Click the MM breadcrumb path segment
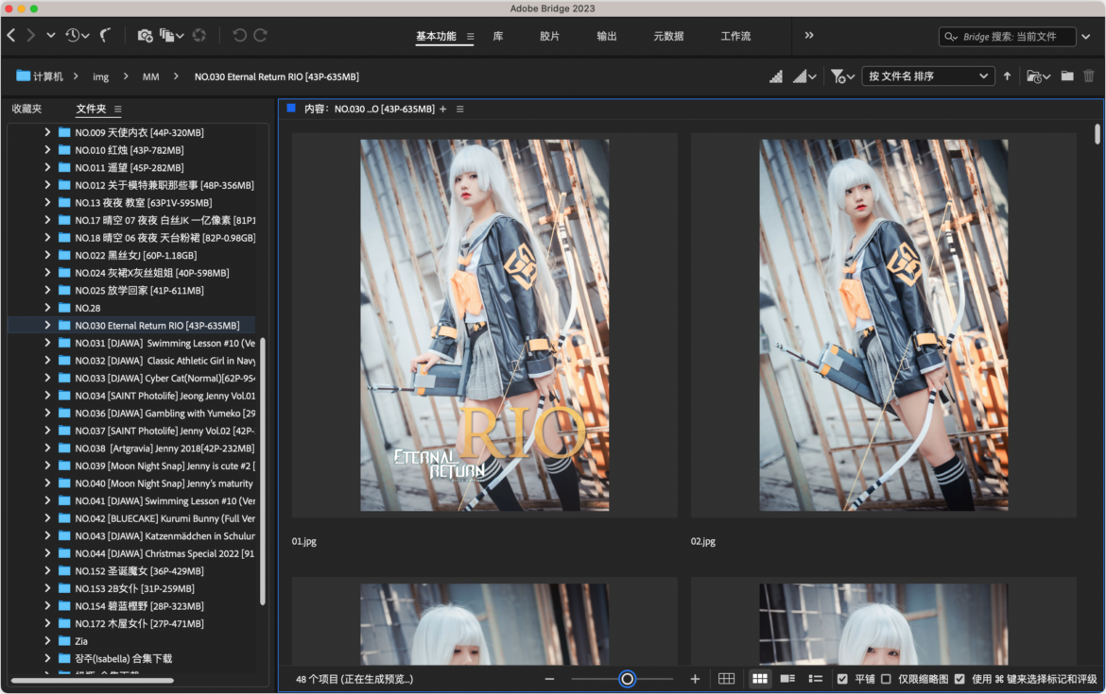 pos(150,76)
